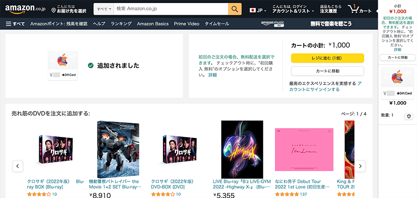Screen dimensions: 417x198
Task: Click 詳細 link in main shipping notice
Action: pyautogui.click(x=212, y=75)
